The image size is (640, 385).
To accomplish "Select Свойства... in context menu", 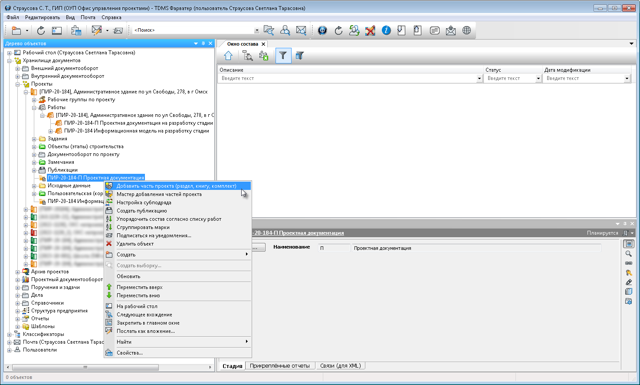I will tap(178, 353).
